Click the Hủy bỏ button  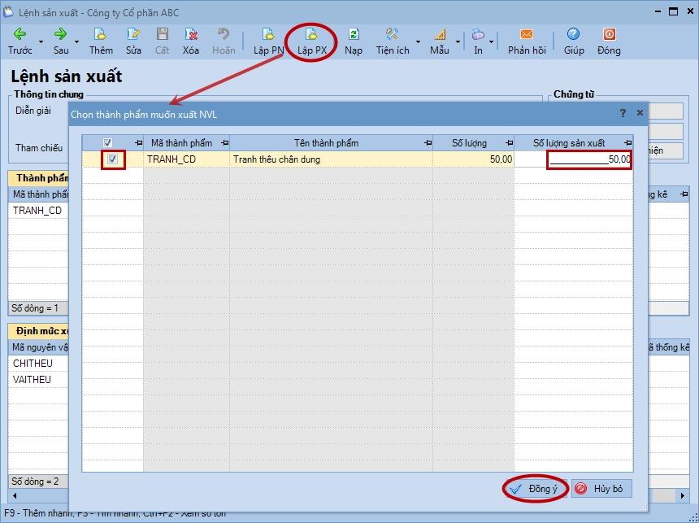tap(601, 489)
